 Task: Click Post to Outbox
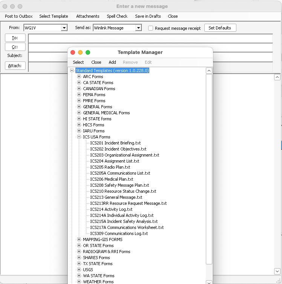(19, 16)
